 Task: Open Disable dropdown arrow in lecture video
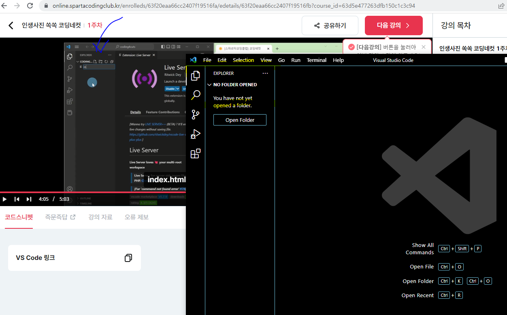pos(178,89)
